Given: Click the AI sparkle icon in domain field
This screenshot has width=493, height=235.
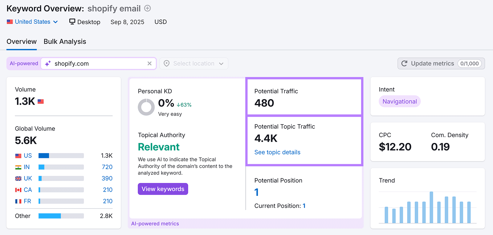Looking at the screenshot, I should [48, 64].
